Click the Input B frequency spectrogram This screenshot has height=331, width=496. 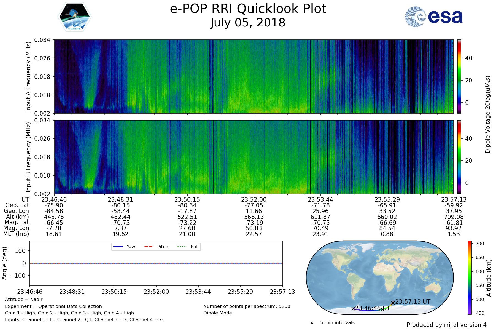(254, 157)
